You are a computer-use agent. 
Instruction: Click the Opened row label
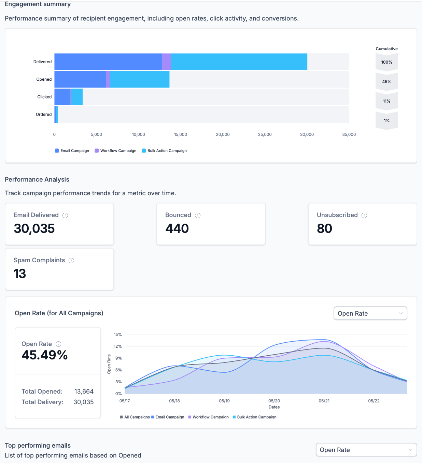pyautogui.click(x=44, y=79)
